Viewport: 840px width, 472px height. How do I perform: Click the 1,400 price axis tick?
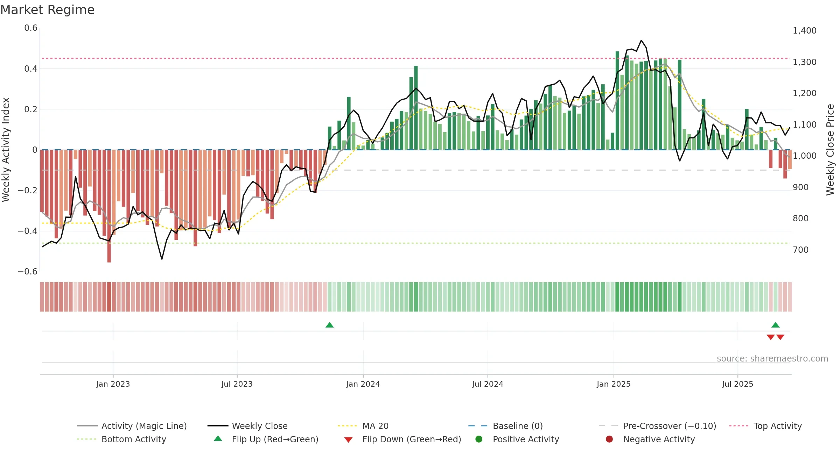(x=804, y=31)
